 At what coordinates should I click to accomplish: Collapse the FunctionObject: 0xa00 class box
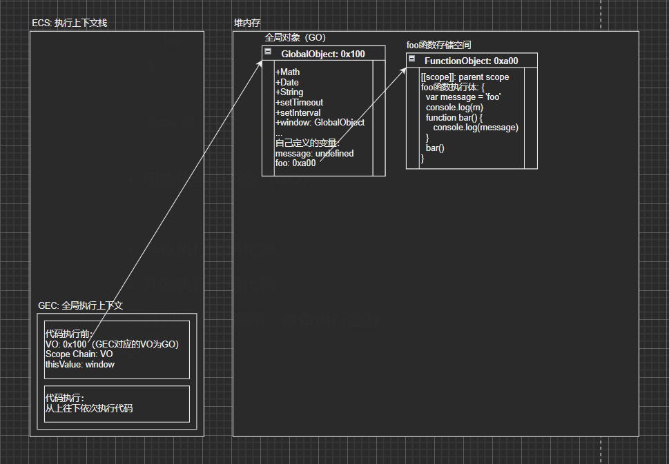(x=411, y=59)
